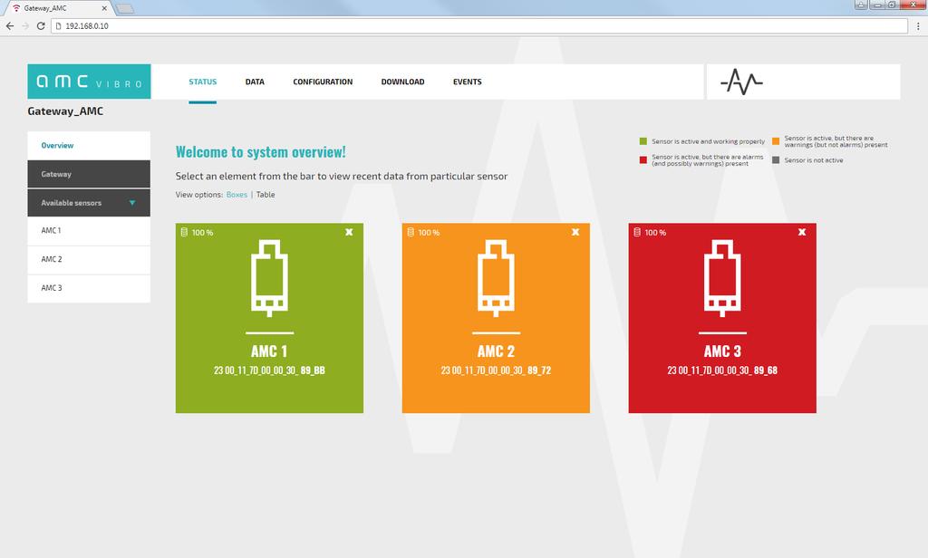Click the Gateway_AMC heading under logo

[x=65, y=111]
